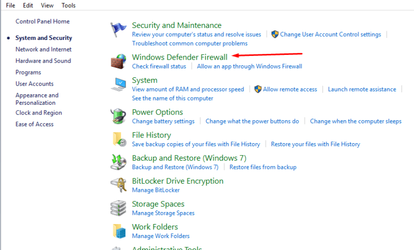Click Review your computer's status and resolve issues
The height and width of the screenshot is (250, 414).
click(196, 35)
